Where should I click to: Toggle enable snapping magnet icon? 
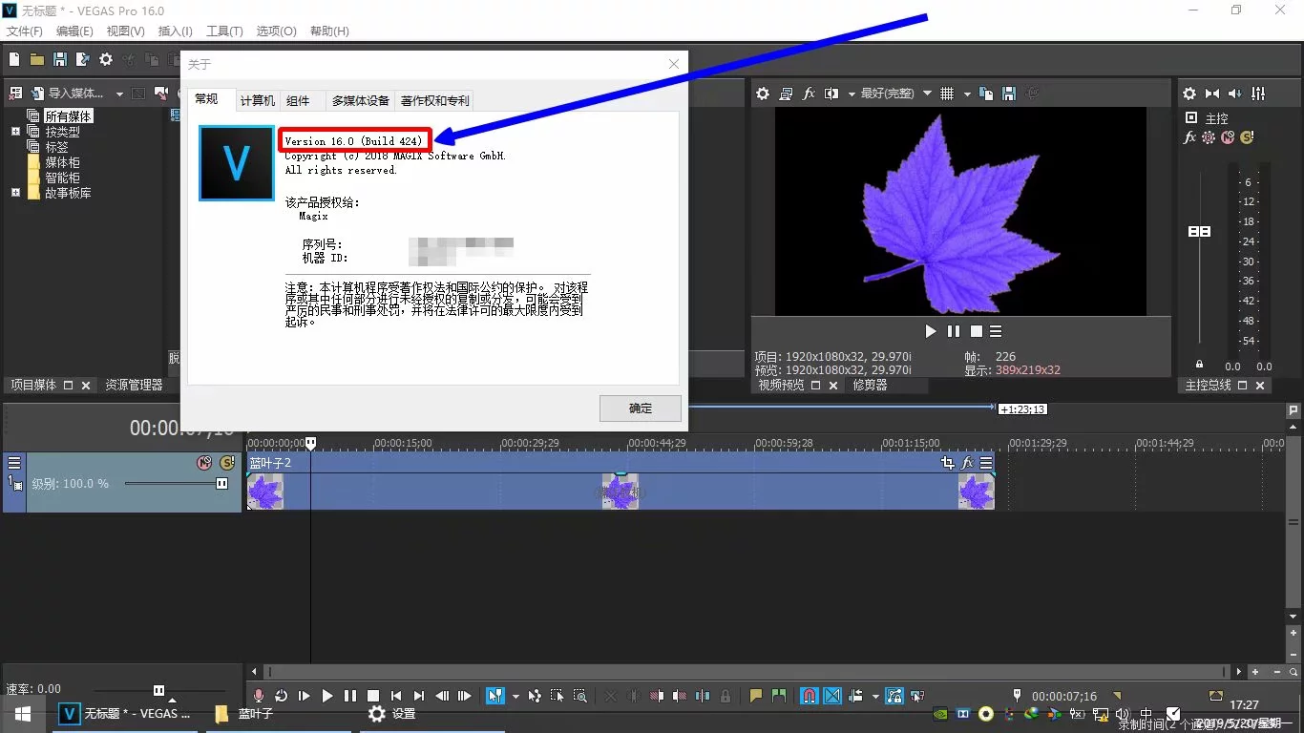pos(810,696)
